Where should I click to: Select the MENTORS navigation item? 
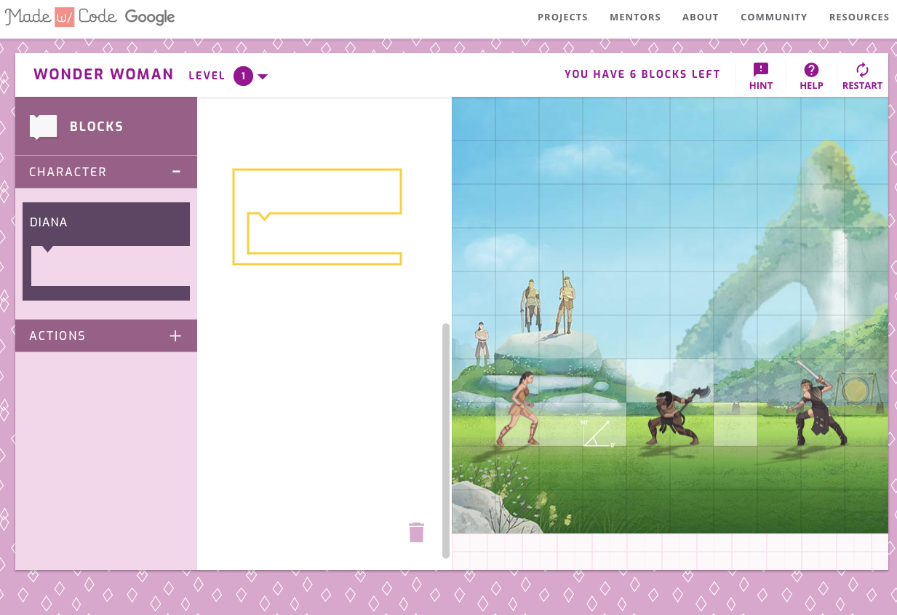635,17
